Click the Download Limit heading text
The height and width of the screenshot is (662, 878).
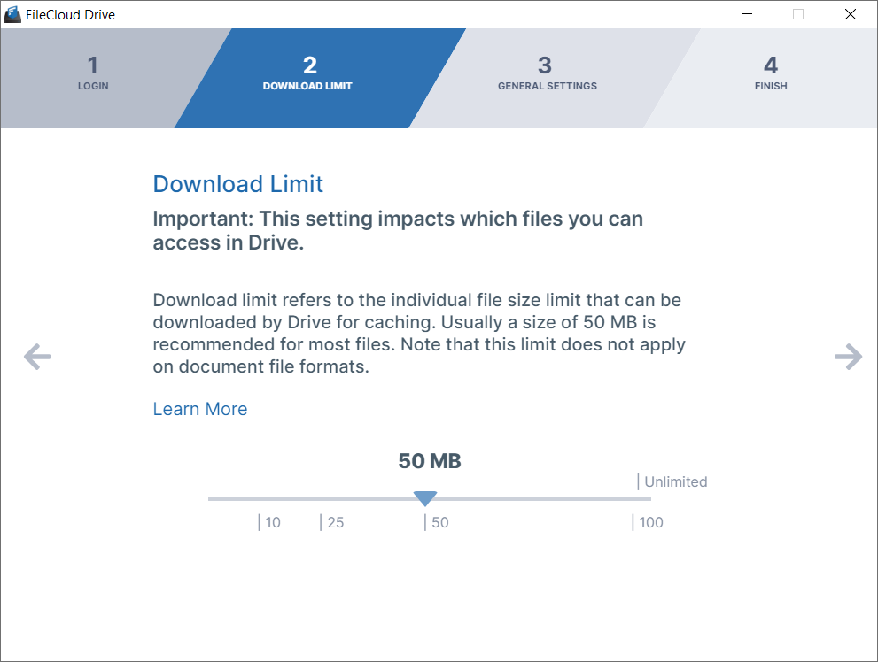coord(238,183)
